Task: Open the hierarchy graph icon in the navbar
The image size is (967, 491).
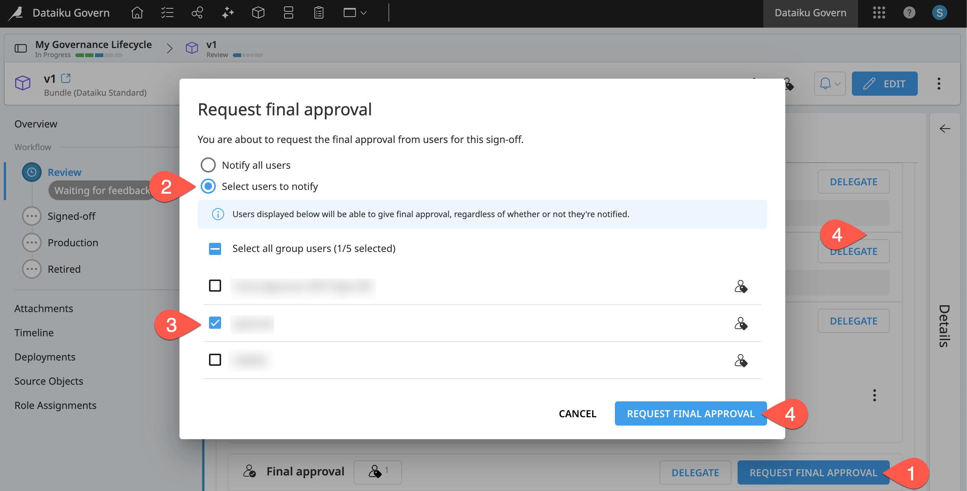Action: coord(197,13)
